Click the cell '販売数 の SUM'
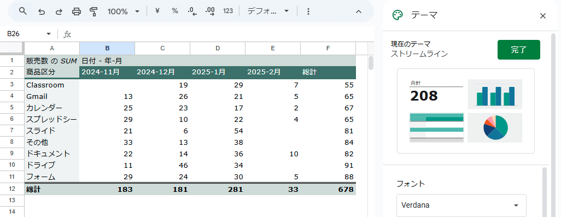 tap(52, 61)
